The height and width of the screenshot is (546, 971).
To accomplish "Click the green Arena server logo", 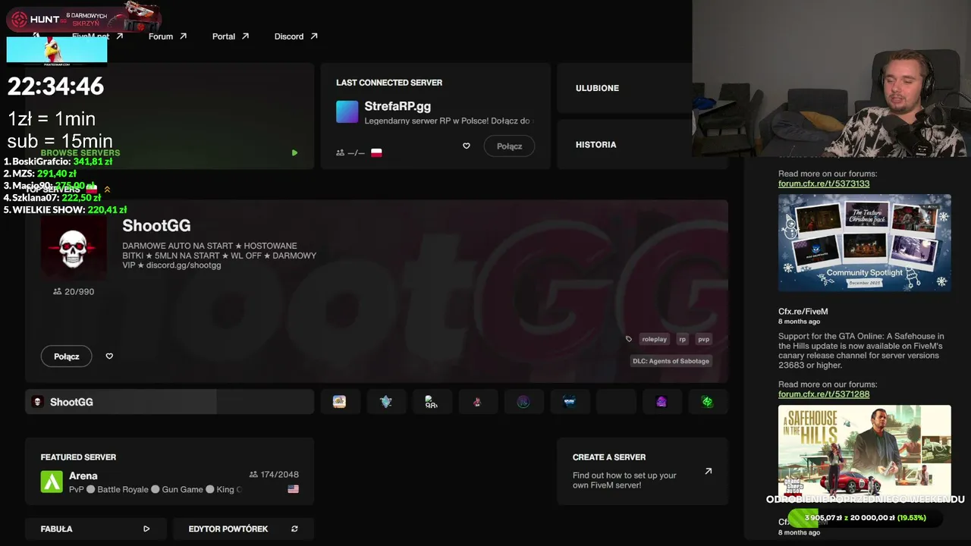I will point(52,482).
